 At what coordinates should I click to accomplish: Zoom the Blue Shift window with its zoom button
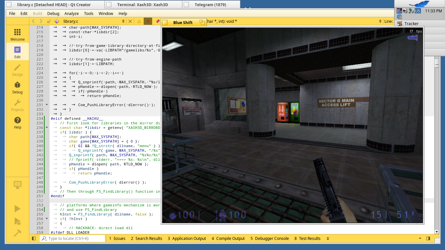click(202, 22)
